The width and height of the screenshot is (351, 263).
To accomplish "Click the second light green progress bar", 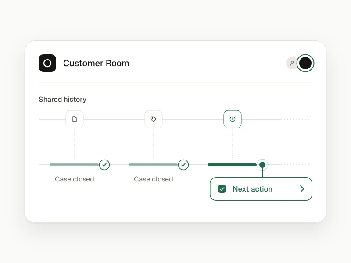I will tap(153, 165).
